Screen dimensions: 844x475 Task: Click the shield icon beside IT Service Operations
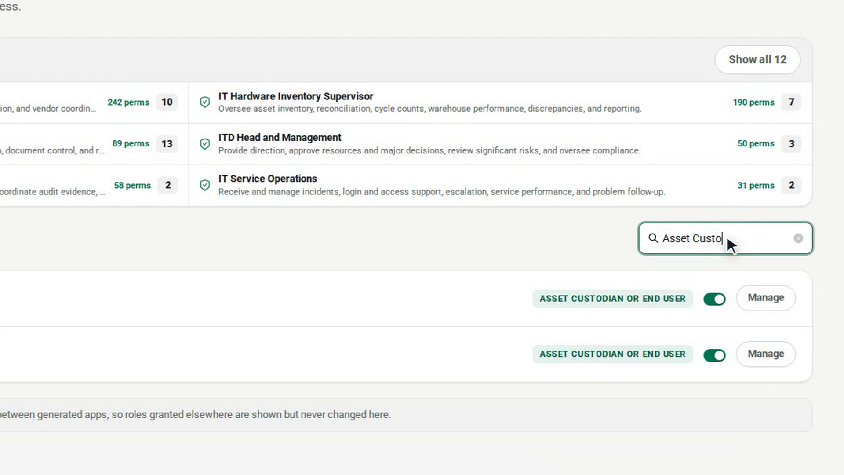[x=205, y=185]
